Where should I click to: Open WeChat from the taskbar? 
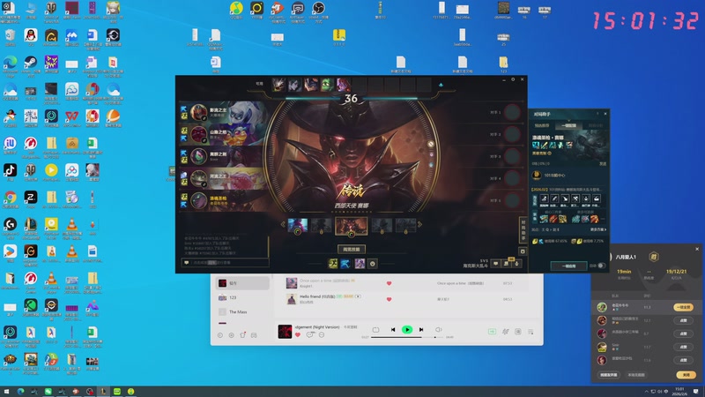pos(48,392)
